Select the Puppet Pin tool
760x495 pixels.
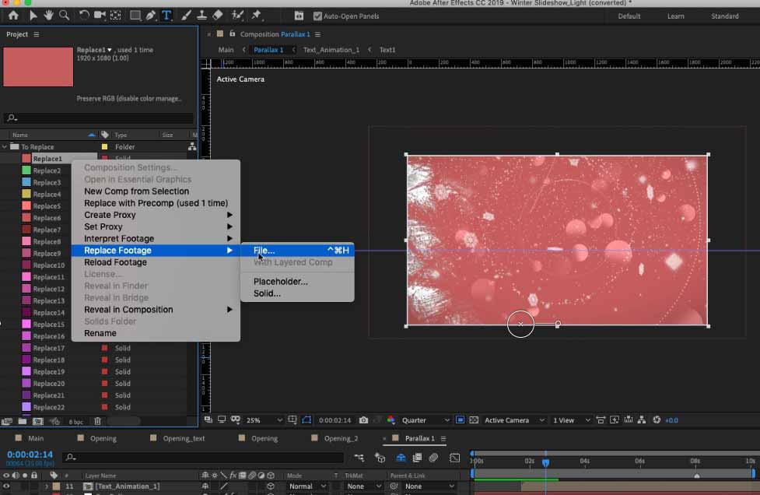coord(257,16)
